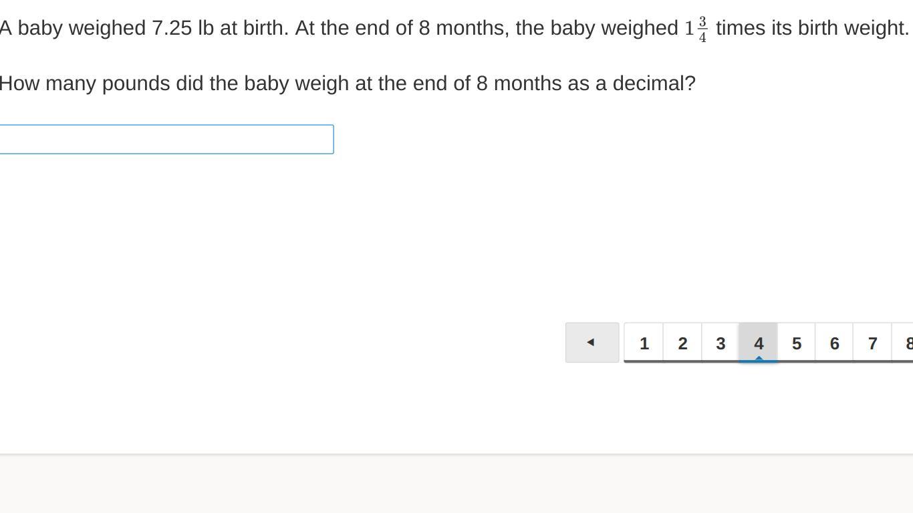Click the "How many pounds" question sentence
This screenshot has height=513, width=913.
pos(348,83)
